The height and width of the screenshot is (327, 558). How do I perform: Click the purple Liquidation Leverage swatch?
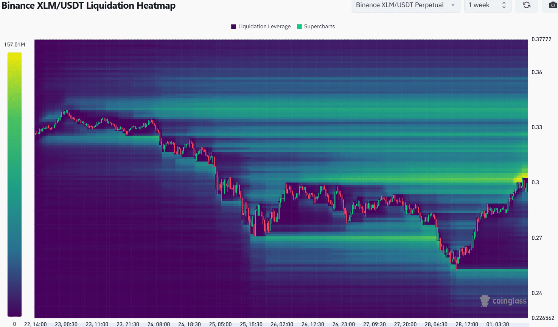(x=233, y=26)
